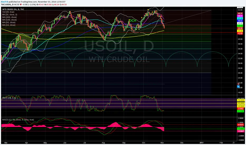This screenshot has height=145, width=246.
Task: Click the latest red candle near November
Action: coord(164,27)
